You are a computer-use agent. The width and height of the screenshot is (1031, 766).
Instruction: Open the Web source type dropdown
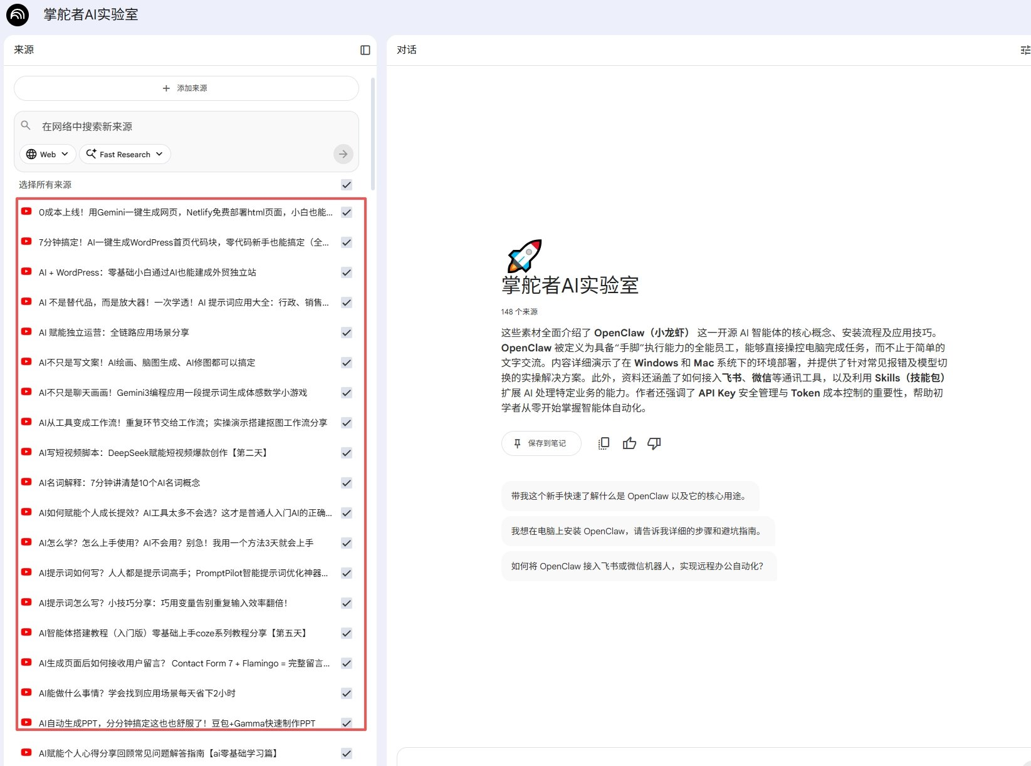click(x=48, y=154)
